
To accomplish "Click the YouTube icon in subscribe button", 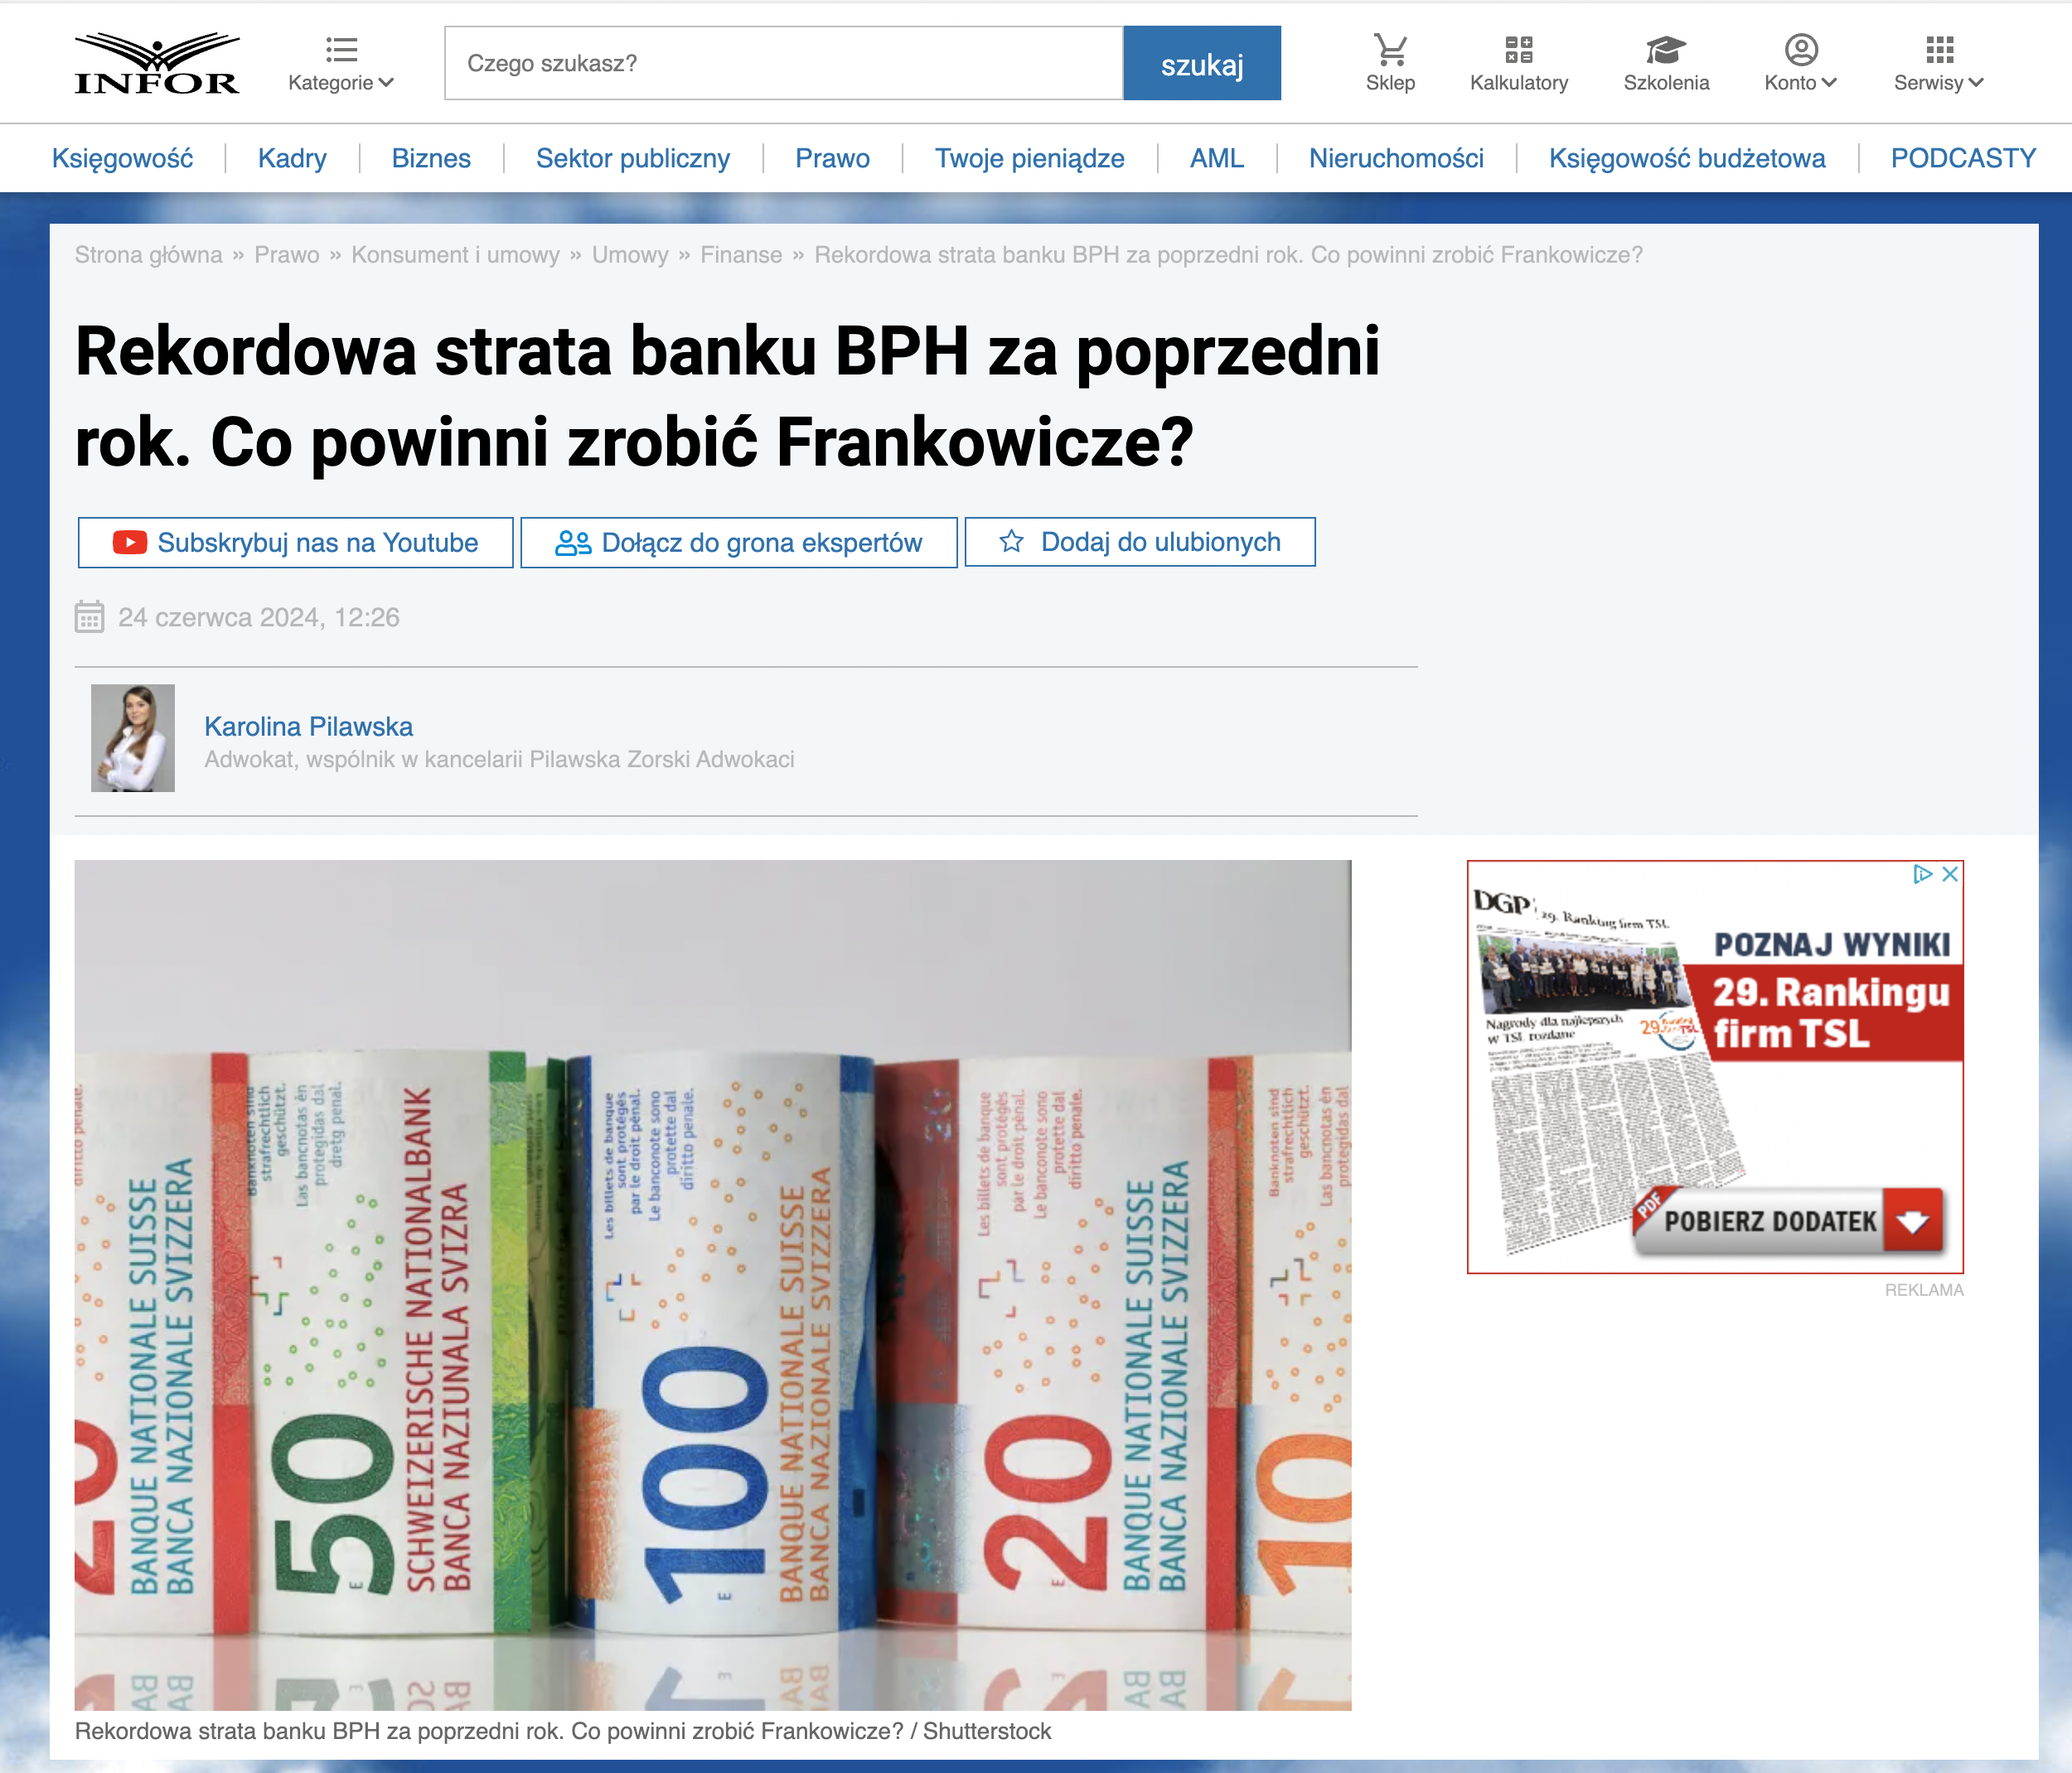I will pyautogui.click(x=130, y=543).
